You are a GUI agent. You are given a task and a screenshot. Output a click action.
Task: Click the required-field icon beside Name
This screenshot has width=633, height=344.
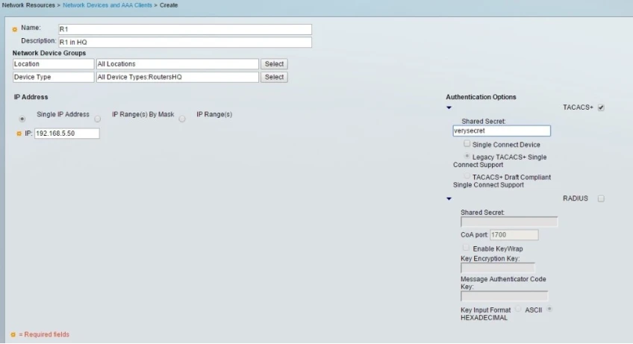(x=14, y=30)
